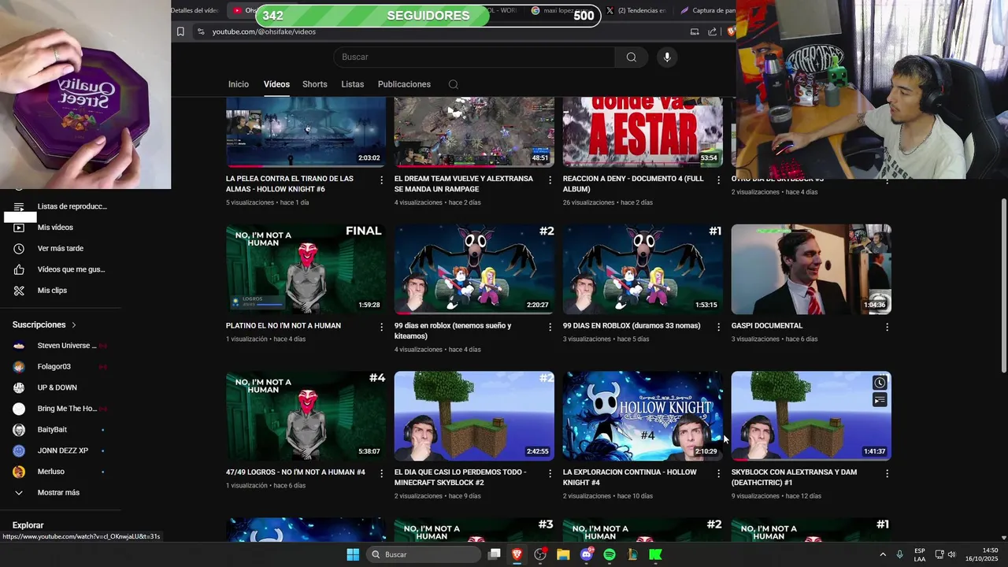
Task: Click the Windows Start button
Action: point(353,554)
